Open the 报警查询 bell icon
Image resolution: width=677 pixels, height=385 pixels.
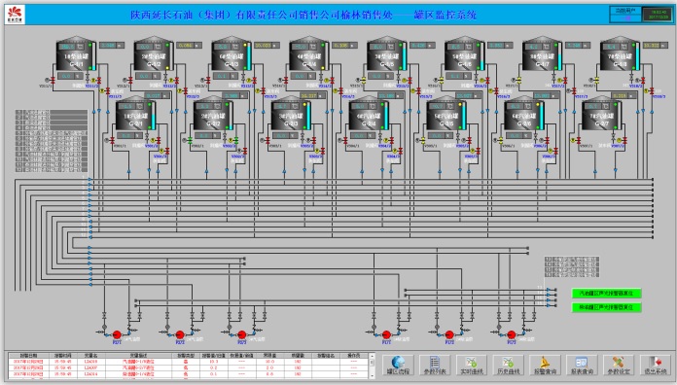[x=545, y=366]
